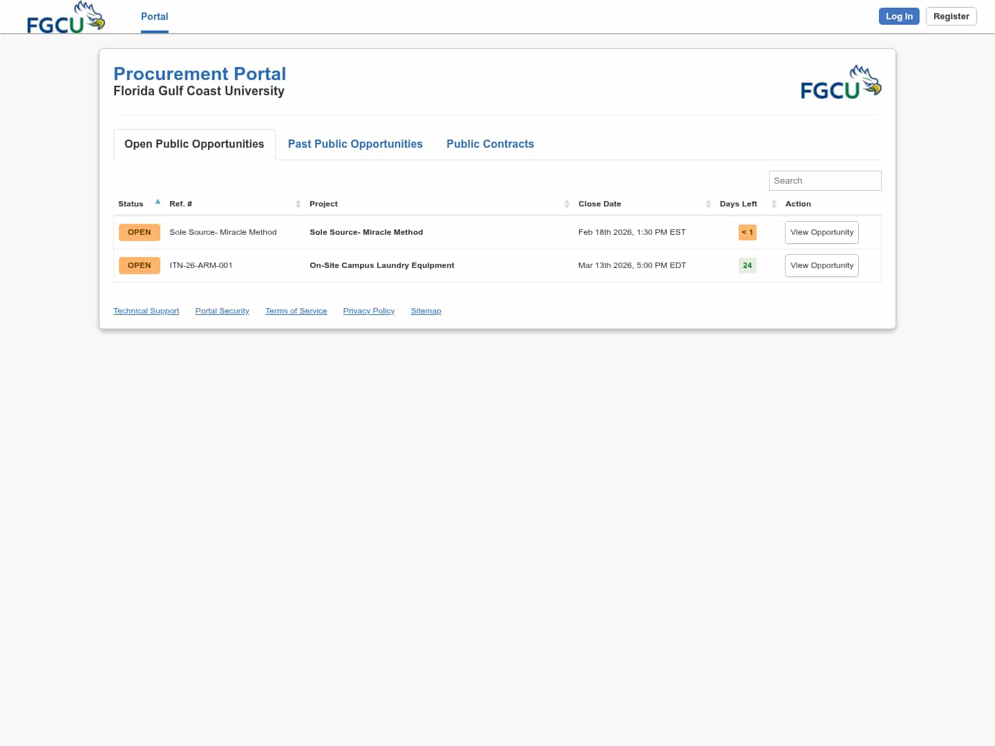Sort the table by the Ref. # column
Image resolution: width=995 pixels, height=746 pixels.
point(298,204)
